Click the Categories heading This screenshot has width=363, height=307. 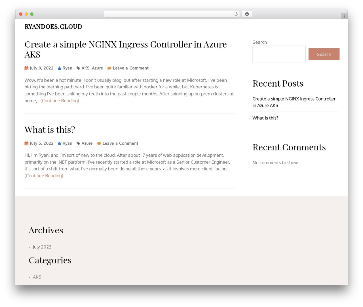coord(50,260)
